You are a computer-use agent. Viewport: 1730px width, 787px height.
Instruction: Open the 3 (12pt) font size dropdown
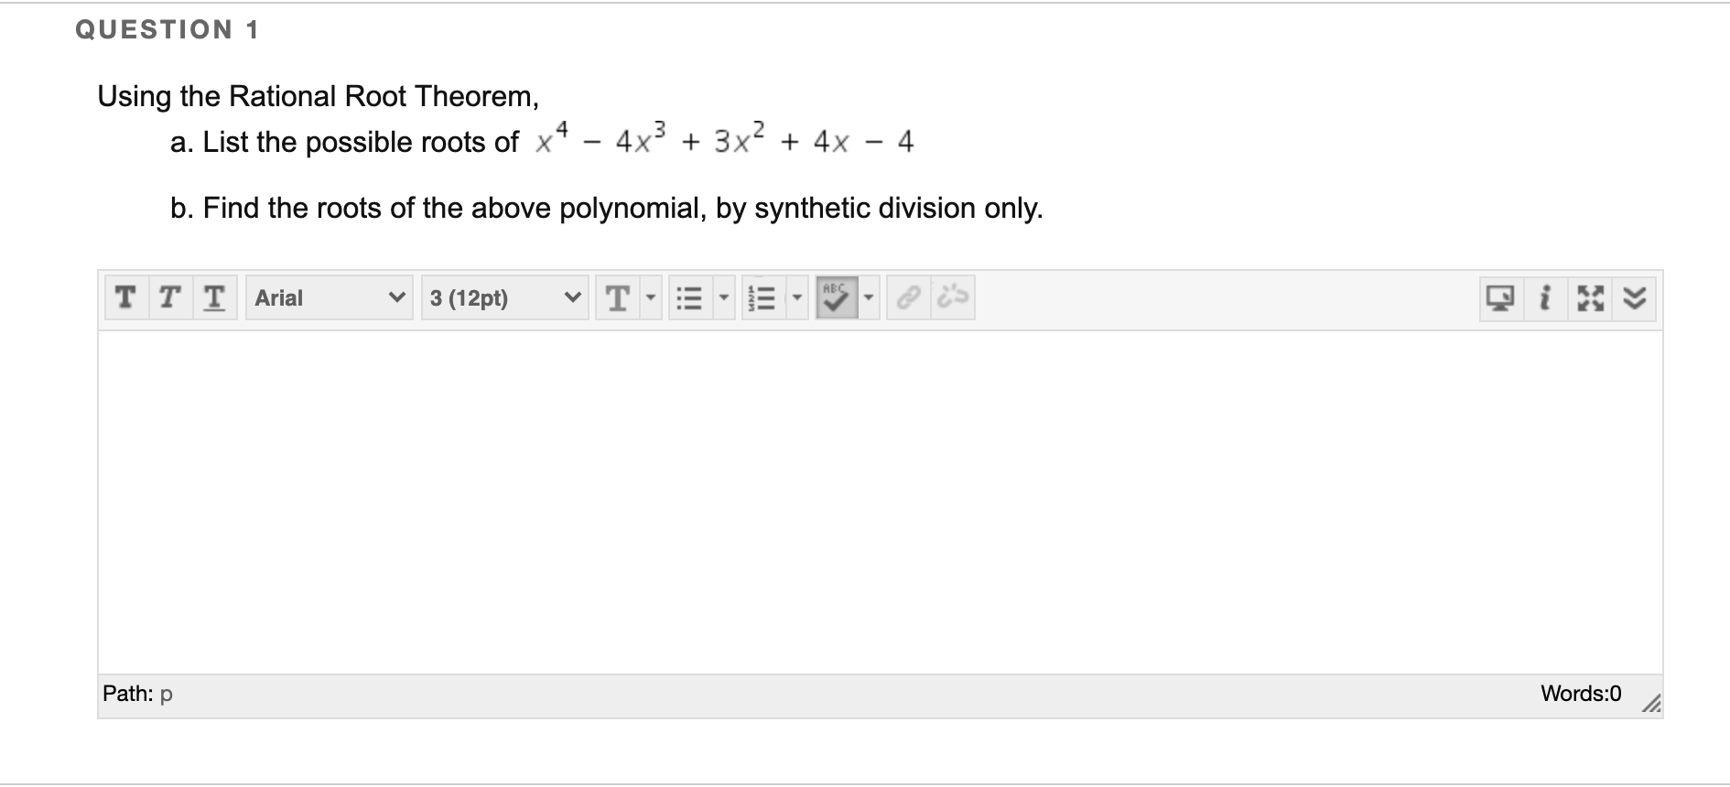[x=503, y=297]
